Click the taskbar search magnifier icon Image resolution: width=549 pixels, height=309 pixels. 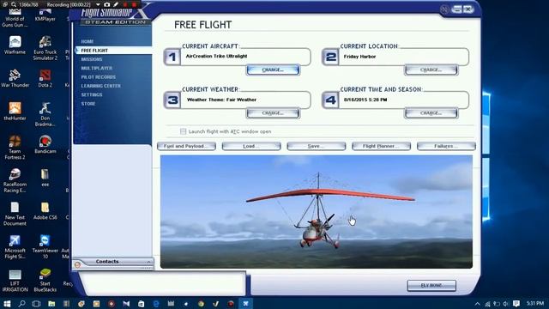[21, 303]
